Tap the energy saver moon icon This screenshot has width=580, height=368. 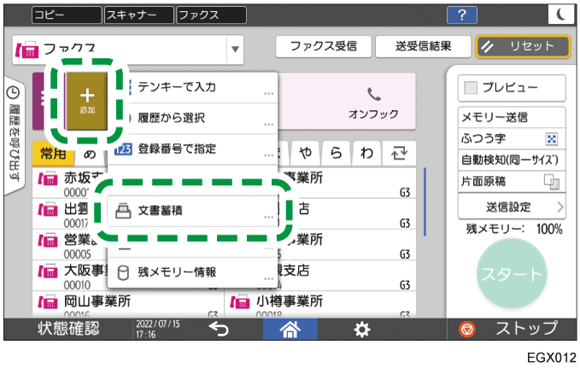click(x=561, y=15)
